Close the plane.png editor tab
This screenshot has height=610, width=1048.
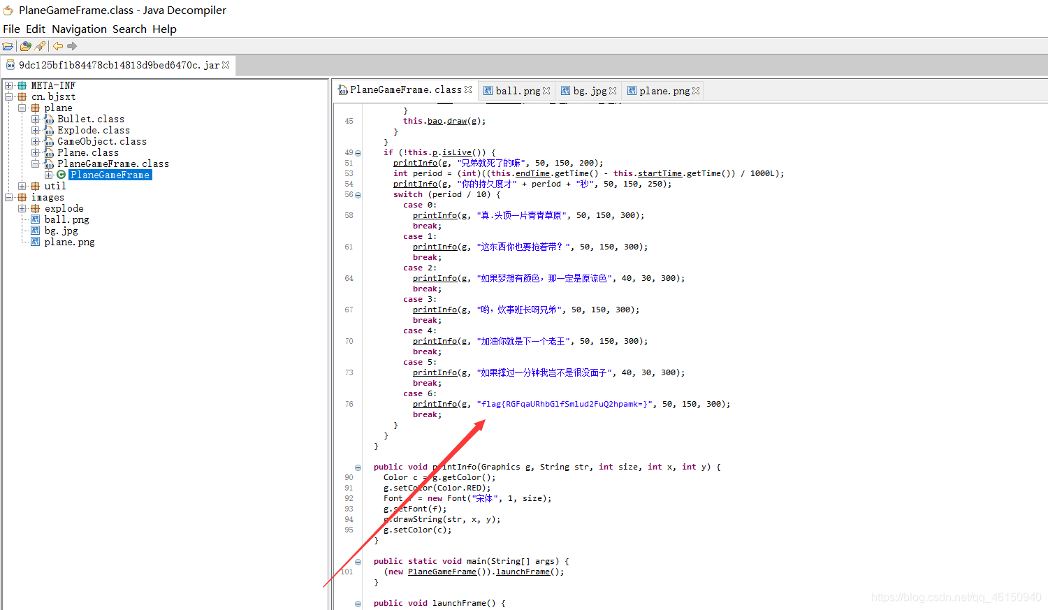tap(696, 91)
